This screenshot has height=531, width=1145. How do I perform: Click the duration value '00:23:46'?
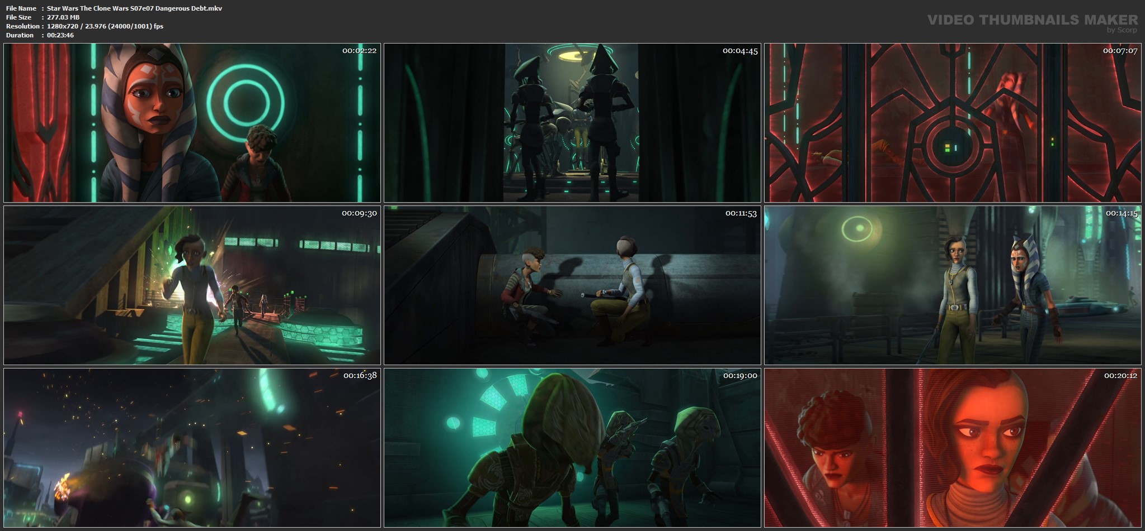click(60, 35)
